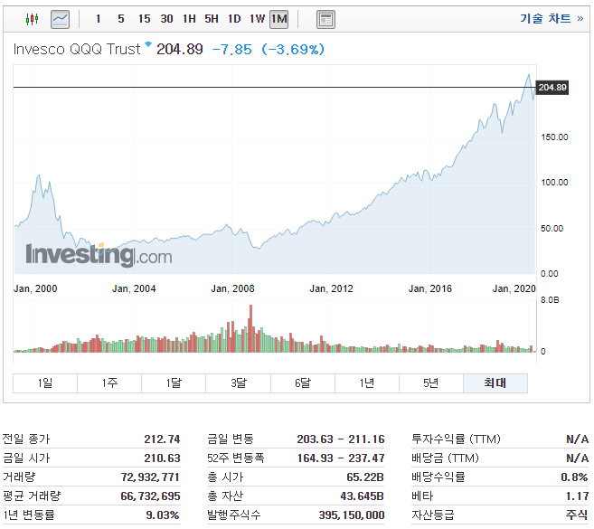Click the 평균 거래량 value 66,732,695

click(x=150, y=496)
